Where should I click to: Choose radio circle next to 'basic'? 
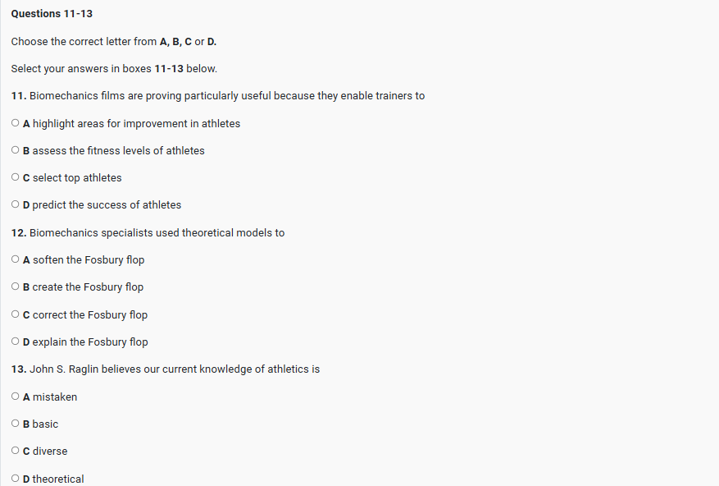coord(16,424)
